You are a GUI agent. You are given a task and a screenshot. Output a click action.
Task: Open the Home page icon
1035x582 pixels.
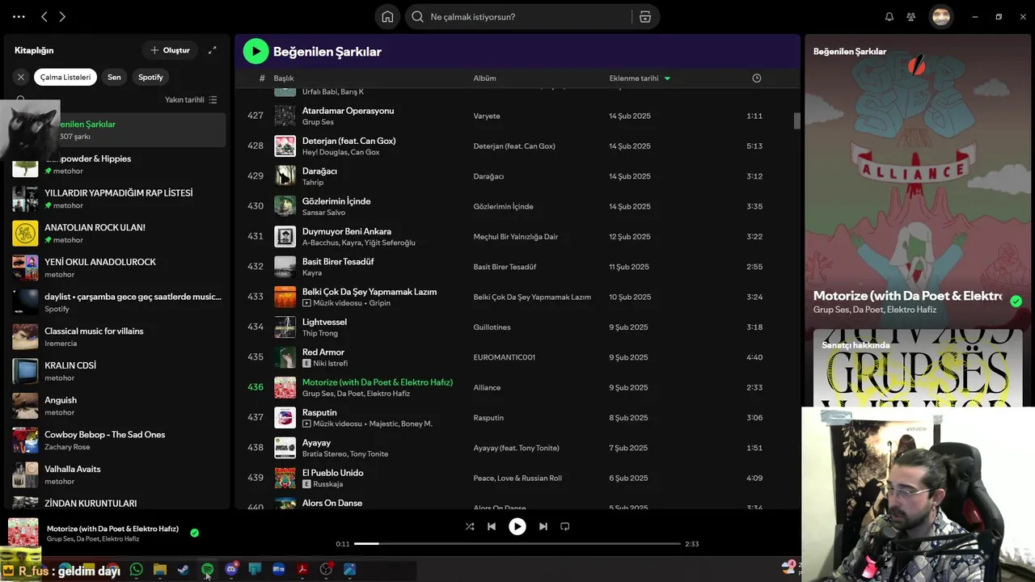coord(387,17)
